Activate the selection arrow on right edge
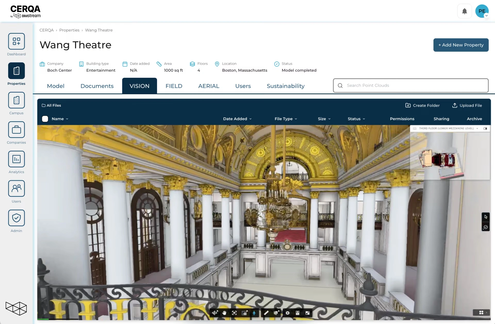The image size is (495, 324). click(x=486, y=217)
